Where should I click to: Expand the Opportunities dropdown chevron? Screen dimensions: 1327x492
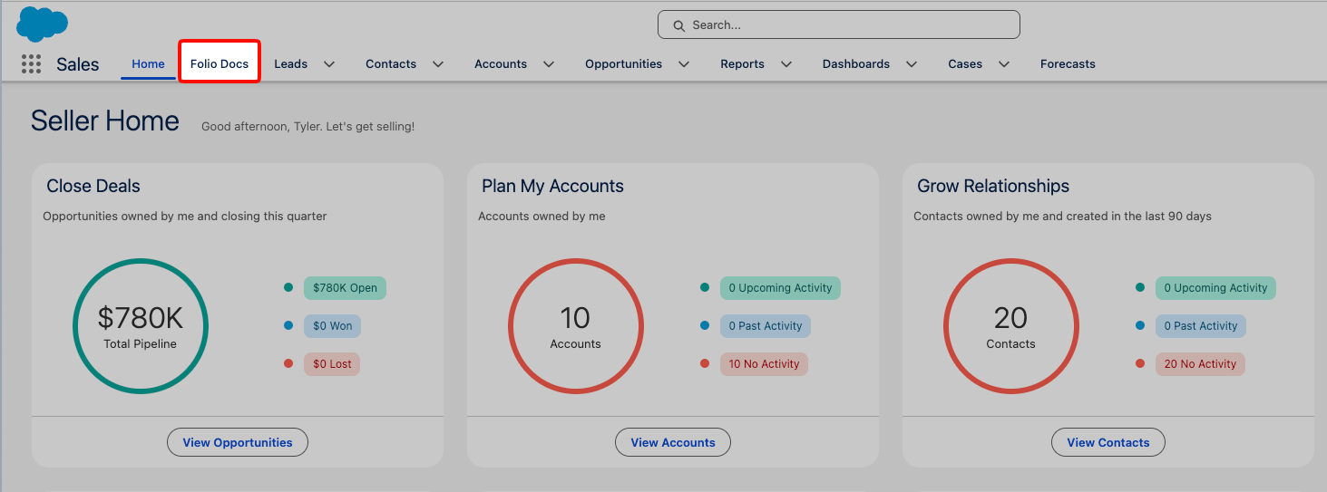684,64
